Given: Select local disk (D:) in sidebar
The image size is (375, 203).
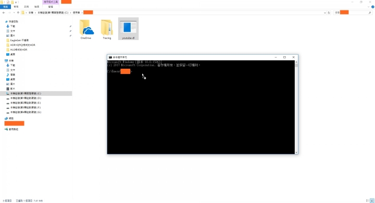Looking at the screenshot, I should (26, 98).
